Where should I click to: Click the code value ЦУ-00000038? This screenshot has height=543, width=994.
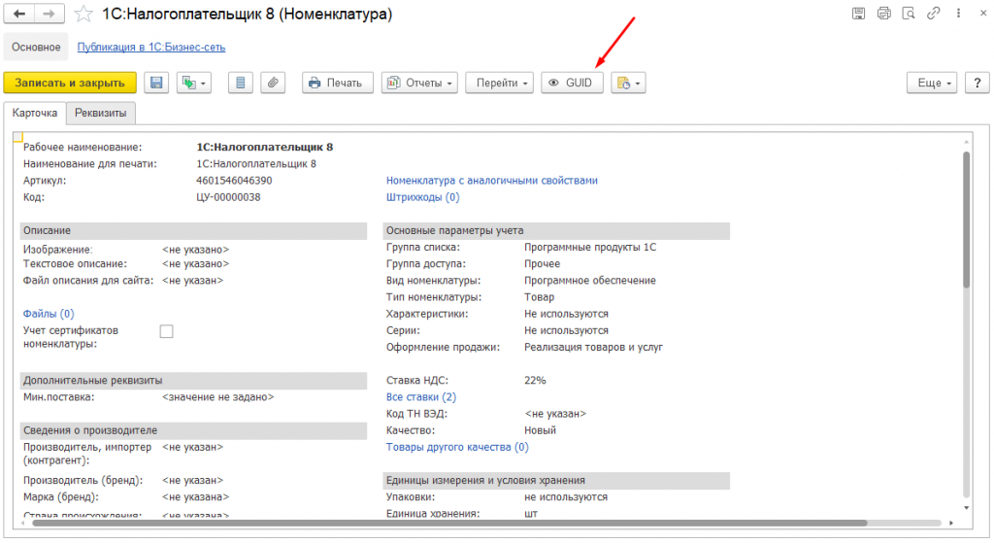tap(228, 197)
